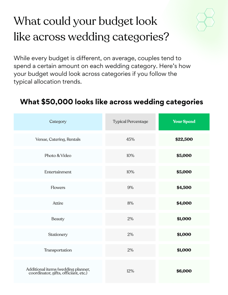
Task: Click the Entertainment category cell
Action: pyautogui.click(x=58, y=172)
